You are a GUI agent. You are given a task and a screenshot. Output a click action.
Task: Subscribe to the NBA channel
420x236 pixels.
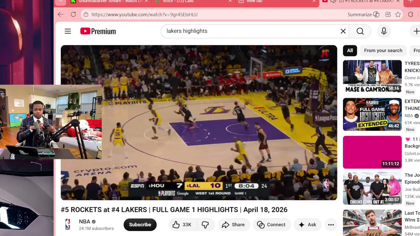pyautogui.click(x=140, y=225)
